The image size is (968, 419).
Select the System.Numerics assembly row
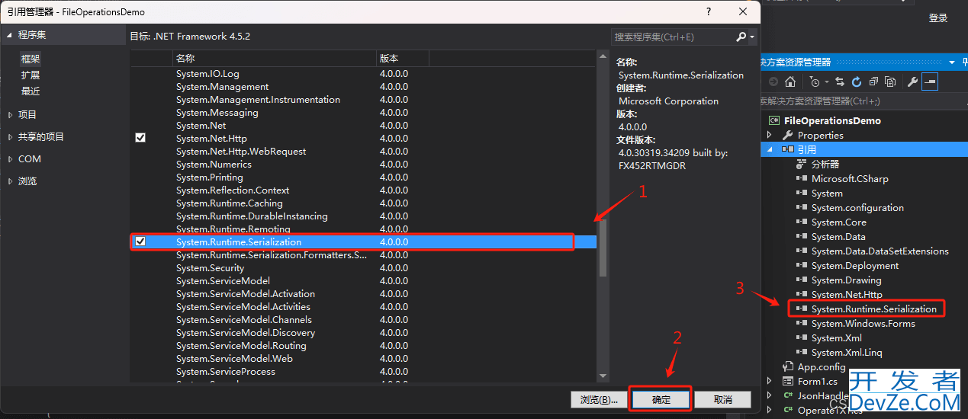tap(363, 164)
